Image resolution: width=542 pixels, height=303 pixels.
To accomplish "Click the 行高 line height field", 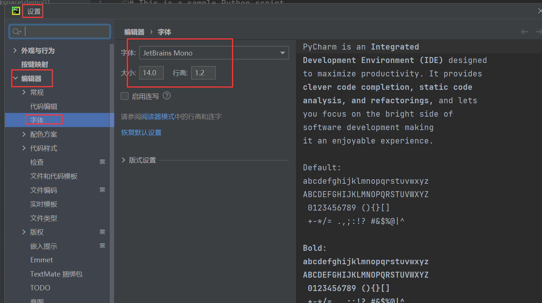I will click(203, 73).
